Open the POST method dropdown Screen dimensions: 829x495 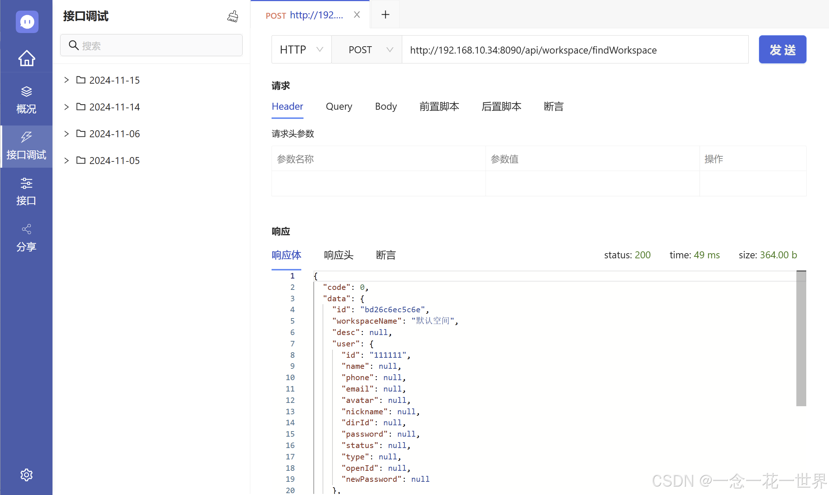click(x=367, y=50)
